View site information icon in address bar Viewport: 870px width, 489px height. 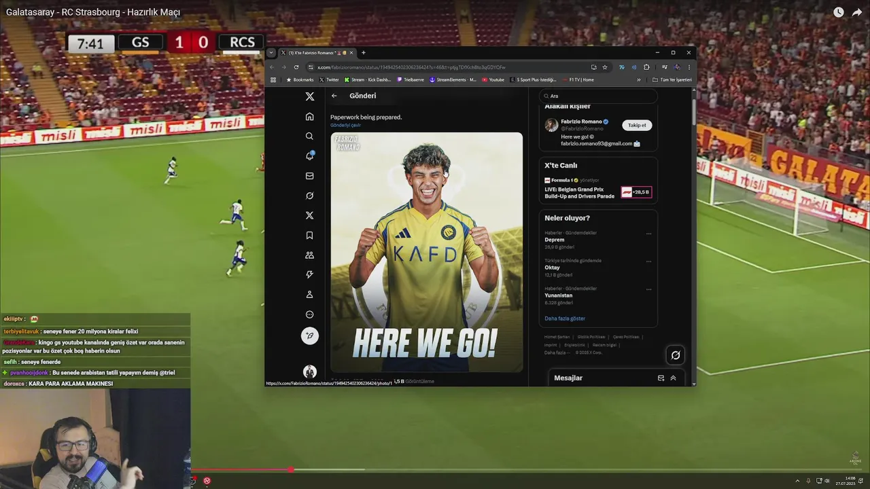(311, 67)
